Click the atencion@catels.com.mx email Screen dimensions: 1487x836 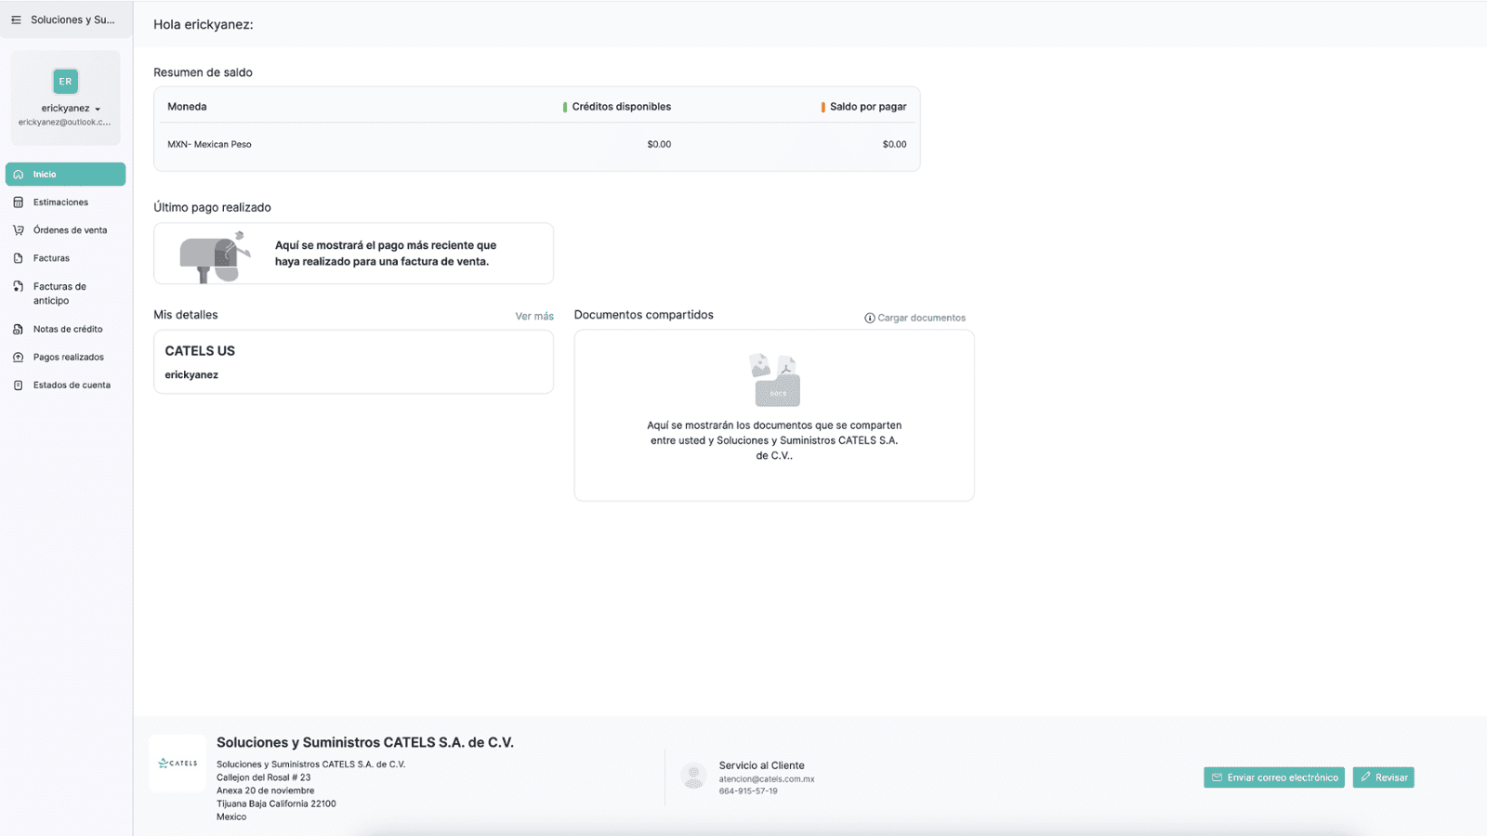[767, 779]
